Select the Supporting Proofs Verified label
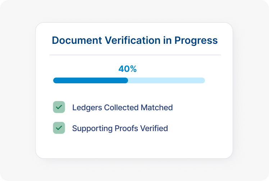 click(120, 128)
